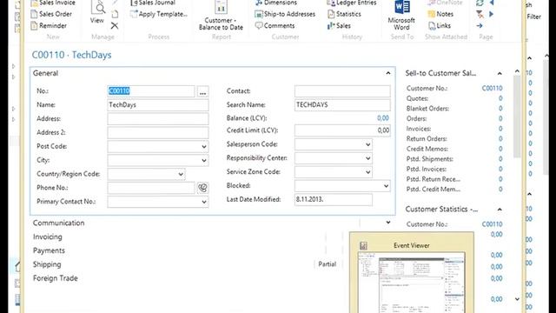Screen dimensions: 556x313
Task: Expand the Foreign Trade FastTab
Action: 56,278
